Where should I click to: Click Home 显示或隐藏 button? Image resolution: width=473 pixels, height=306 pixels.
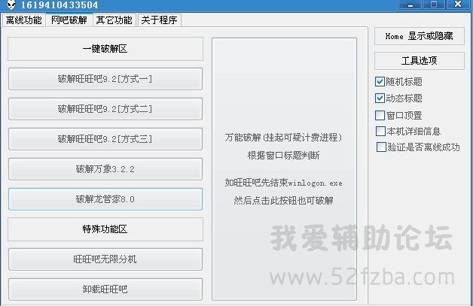(420, 36)
